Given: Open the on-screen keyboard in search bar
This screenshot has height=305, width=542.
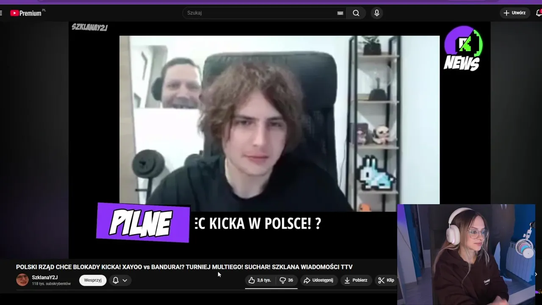Looking at the screenshot, I should coord(340,13).
